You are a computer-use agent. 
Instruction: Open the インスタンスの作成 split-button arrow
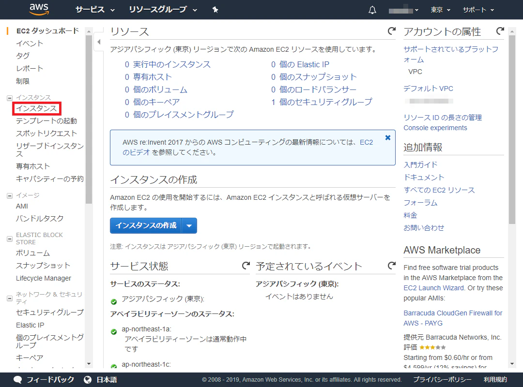coord(189,225)
